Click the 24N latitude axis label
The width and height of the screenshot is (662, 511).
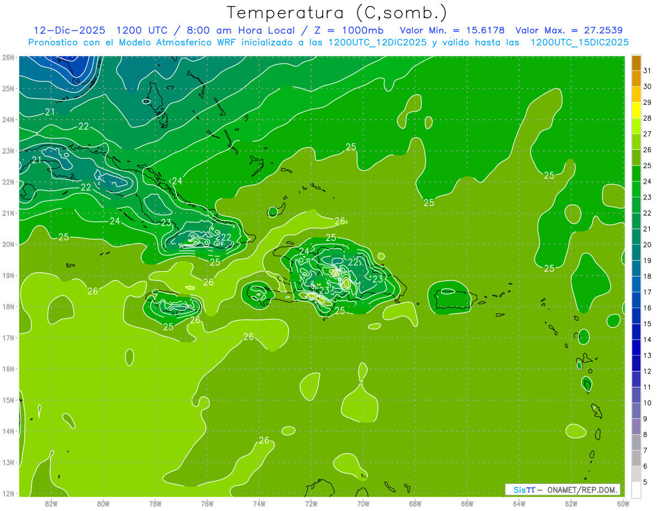click(x=8, y=120)
